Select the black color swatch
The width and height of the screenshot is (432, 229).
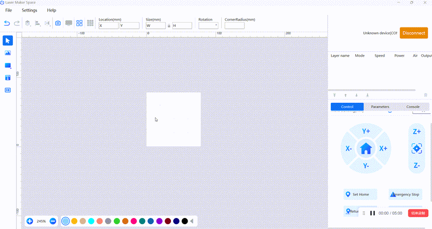click(x=185, y=221)
